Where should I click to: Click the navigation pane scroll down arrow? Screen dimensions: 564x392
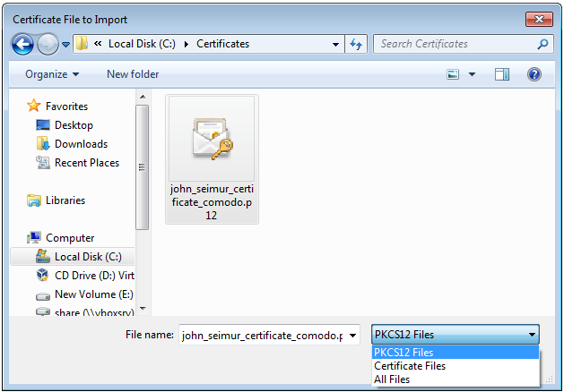click(x=143, y=309)
